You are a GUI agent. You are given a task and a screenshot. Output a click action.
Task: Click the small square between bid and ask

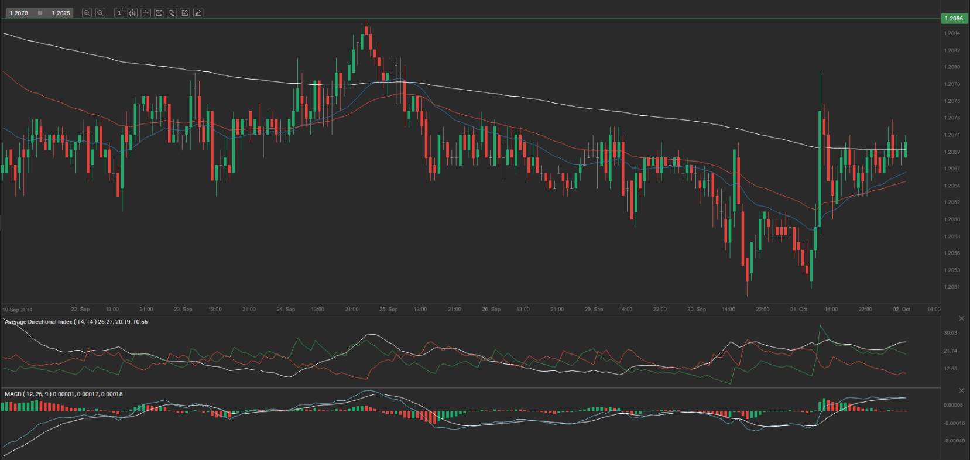[40, 13]
